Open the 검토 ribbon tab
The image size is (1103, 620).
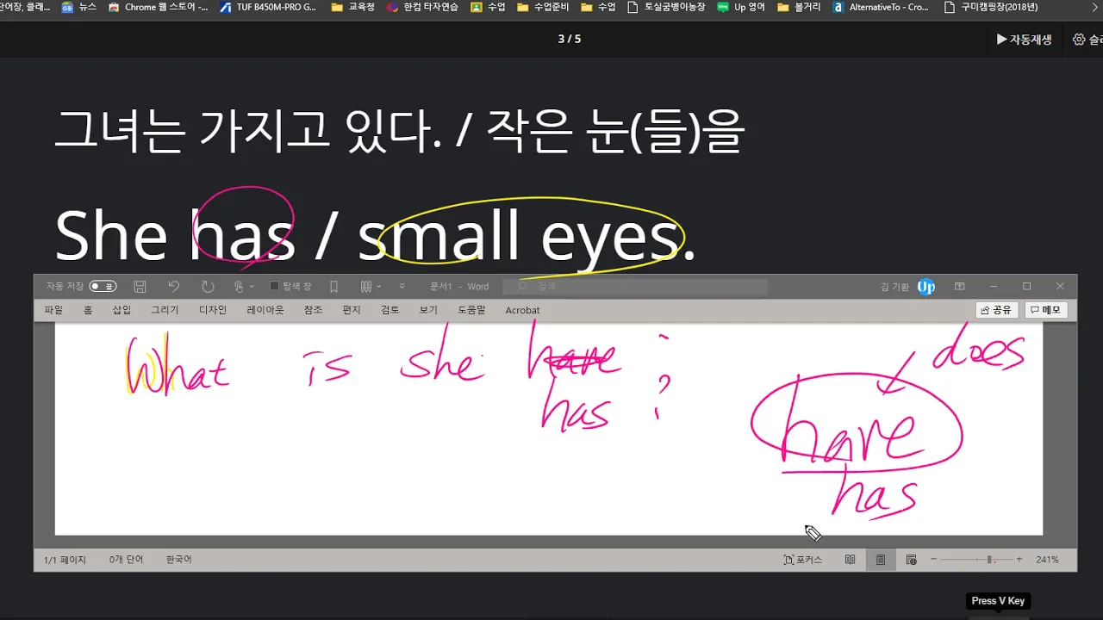(x=390, y=310)
